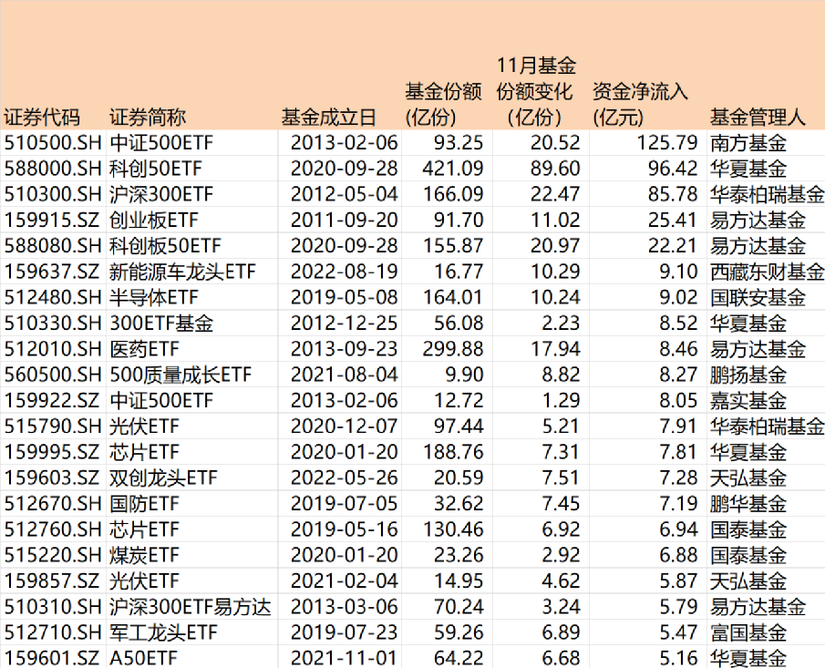Click the 嘉实基金 manager cell
This screenshot has width=825, height=668.
(767, 401)
